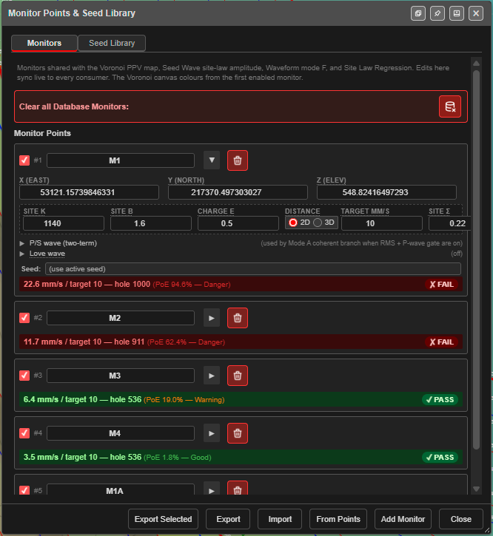The height and width of the screenshot is (536, 493).
Task: Click the M3 monitor name field
Action: tap(121, 376)
